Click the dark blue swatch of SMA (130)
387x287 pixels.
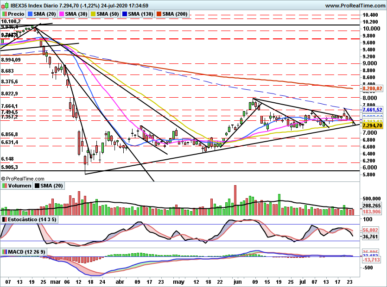pyautogui.click(x=125, y=14)
